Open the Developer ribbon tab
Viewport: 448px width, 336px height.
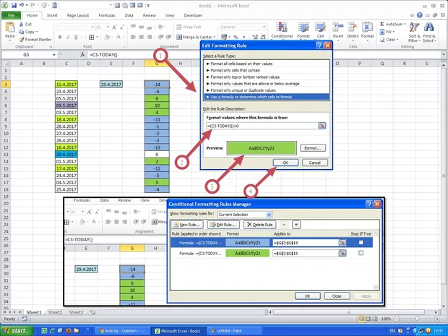coord(193,15)
